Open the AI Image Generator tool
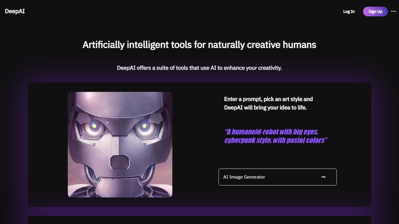The width and height of the screenshot is (399, 224). tap(277, 177)
